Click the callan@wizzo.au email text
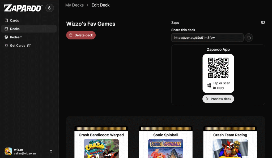Image resolution: width=272 pixels, height=158 pixels. [25, 154]
